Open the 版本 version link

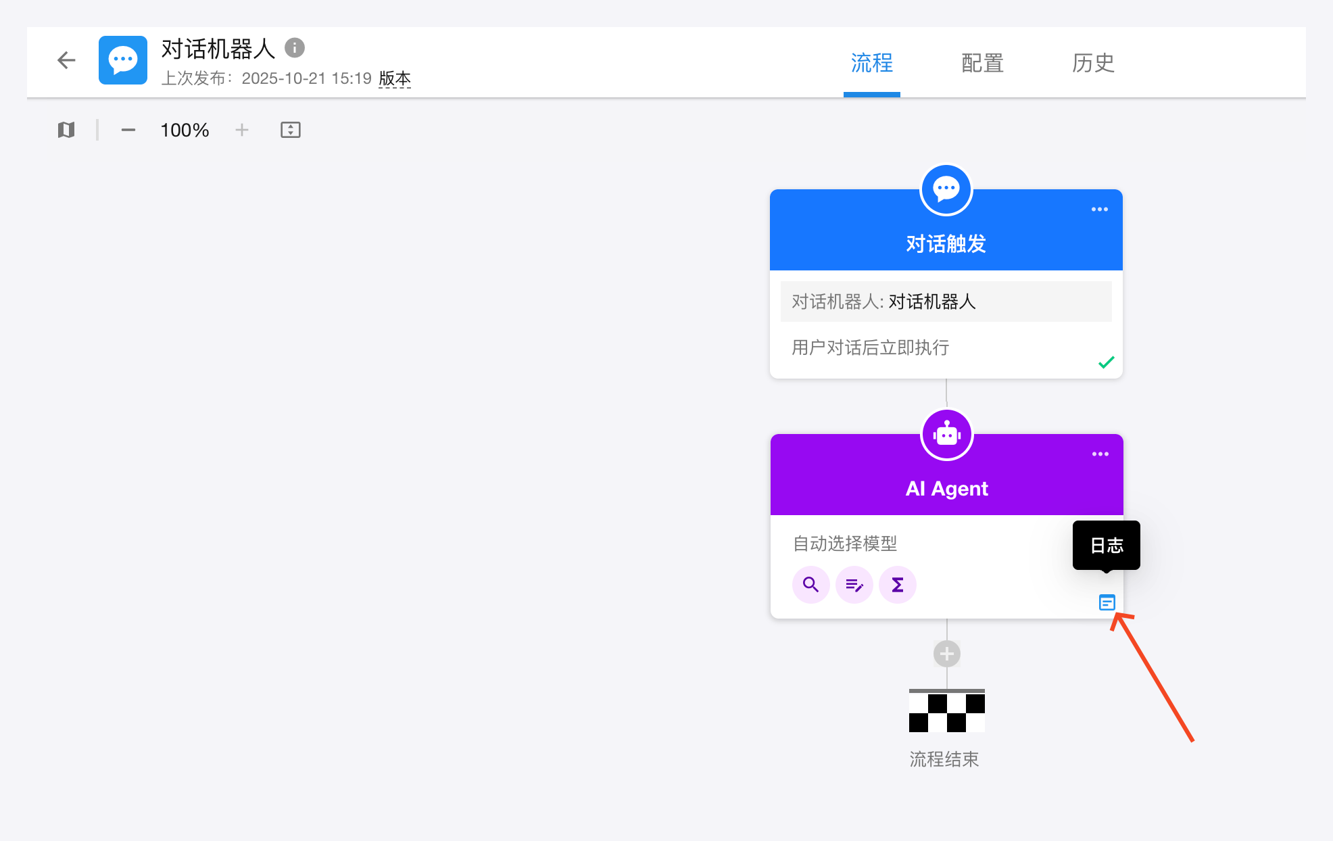click(x=395, y=78)
